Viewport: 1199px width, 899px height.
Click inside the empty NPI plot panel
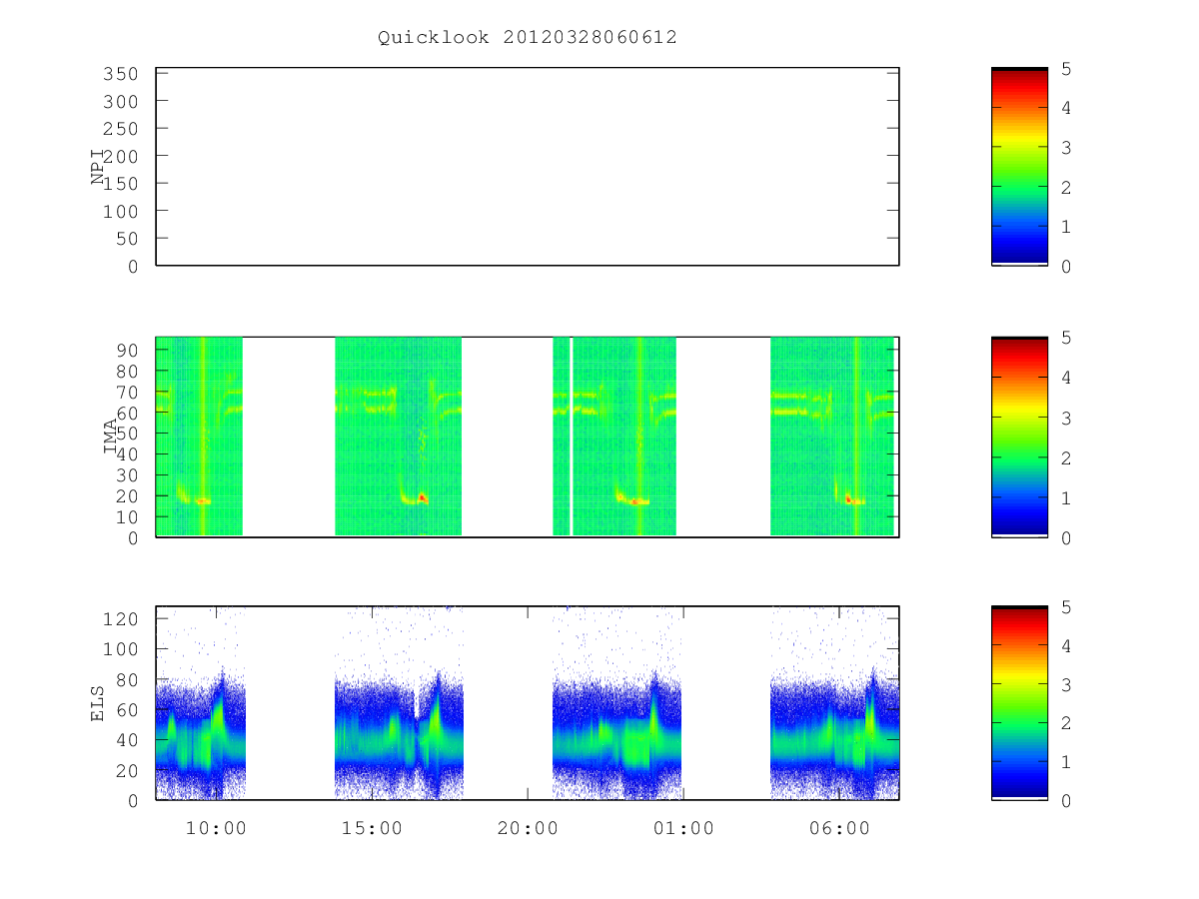pyautogui.click(x=528, y=167)
